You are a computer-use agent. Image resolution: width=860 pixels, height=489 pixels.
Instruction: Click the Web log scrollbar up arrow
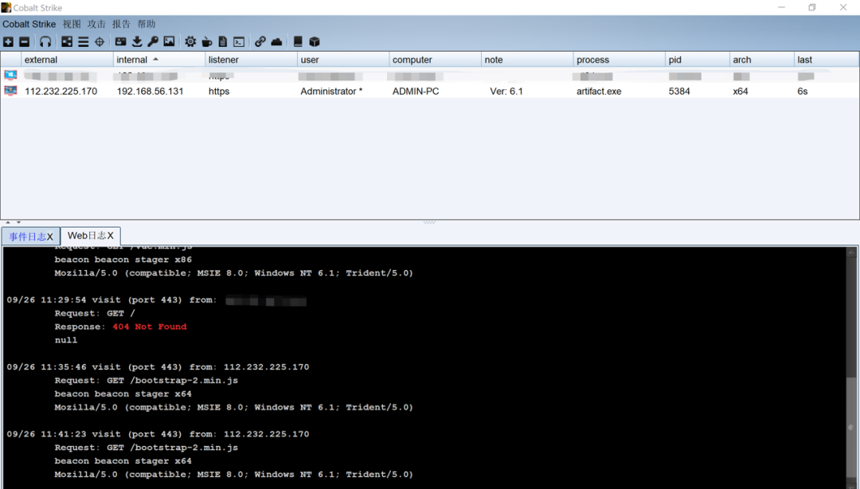pos(850,252)
